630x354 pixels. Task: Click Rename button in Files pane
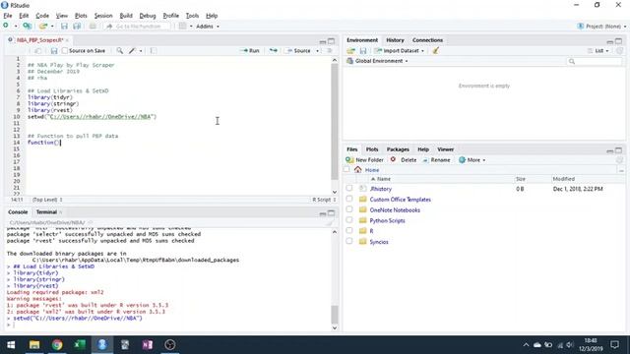click(x=436, y=159)
